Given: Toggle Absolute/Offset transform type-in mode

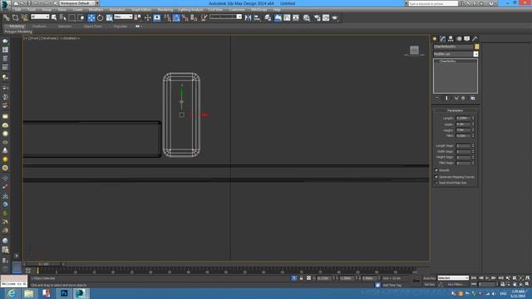Looking at the screenshot, I should point(308,278).
